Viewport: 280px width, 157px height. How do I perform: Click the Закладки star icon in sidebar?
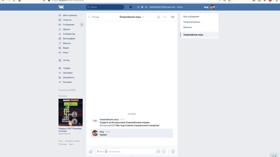[60, 73]
